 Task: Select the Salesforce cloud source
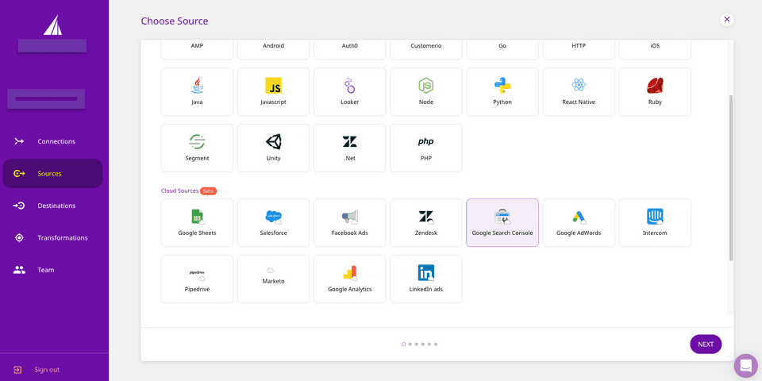[273, 223]
